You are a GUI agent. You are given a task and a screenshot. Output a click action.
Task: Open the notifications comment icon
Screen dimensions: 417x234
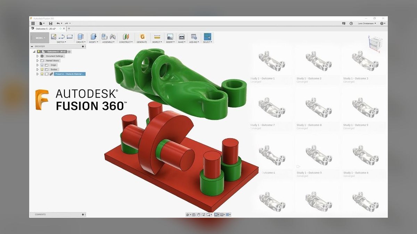344,23
